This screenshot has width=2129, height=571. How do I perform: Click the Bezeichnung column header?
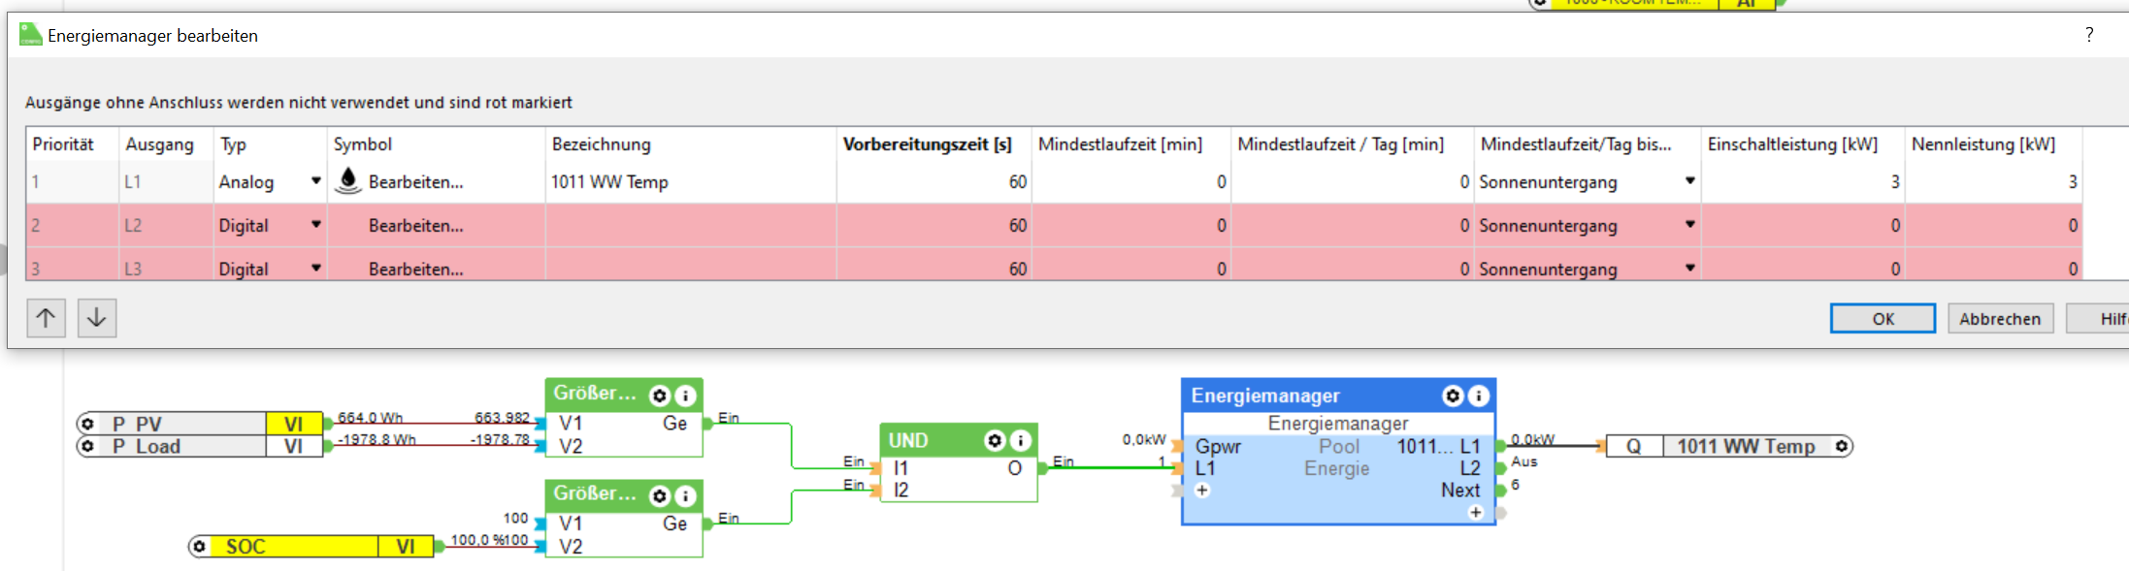(x=602, y=144)
